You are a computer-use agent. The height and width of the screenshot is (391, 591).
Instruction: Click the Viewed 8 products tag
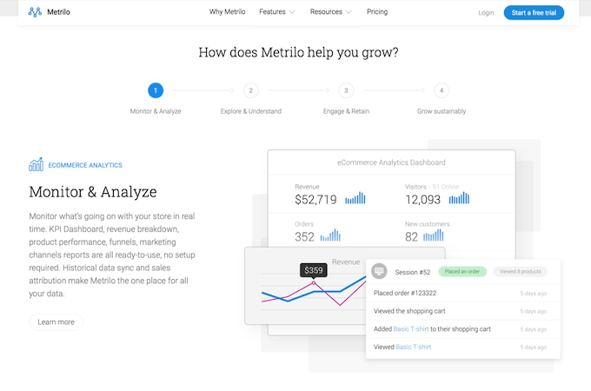[x=520, y=272]
